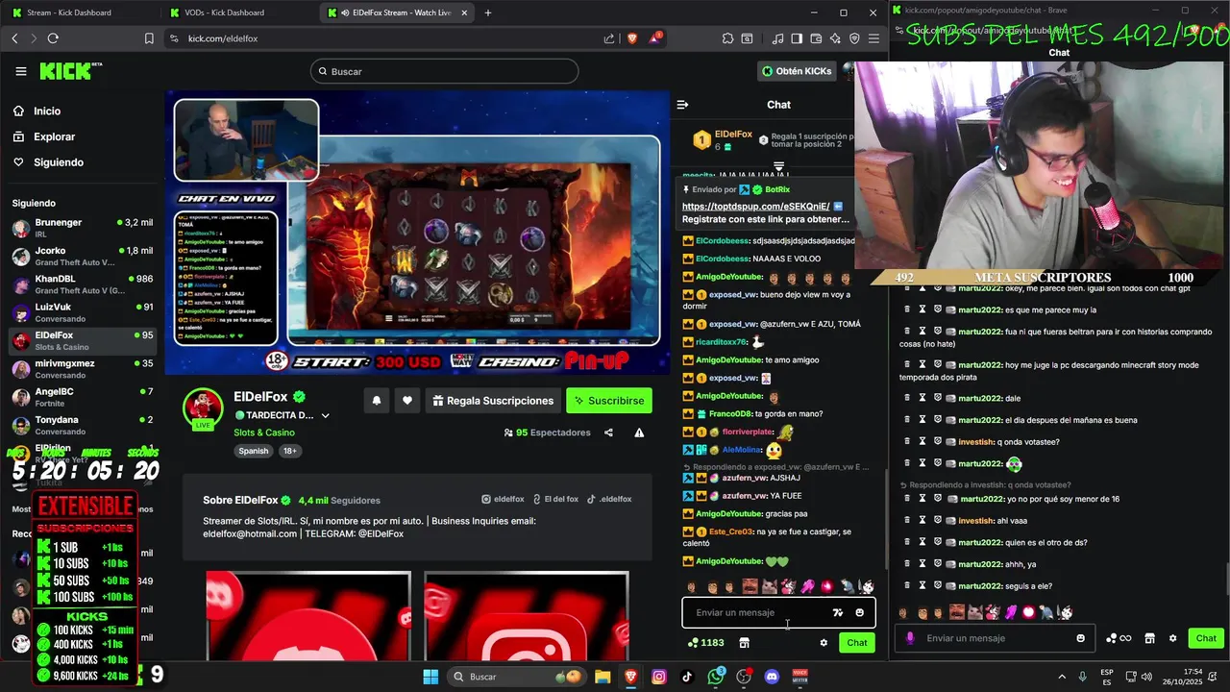Open the Leo AI sparkle icon

(835, 38)
